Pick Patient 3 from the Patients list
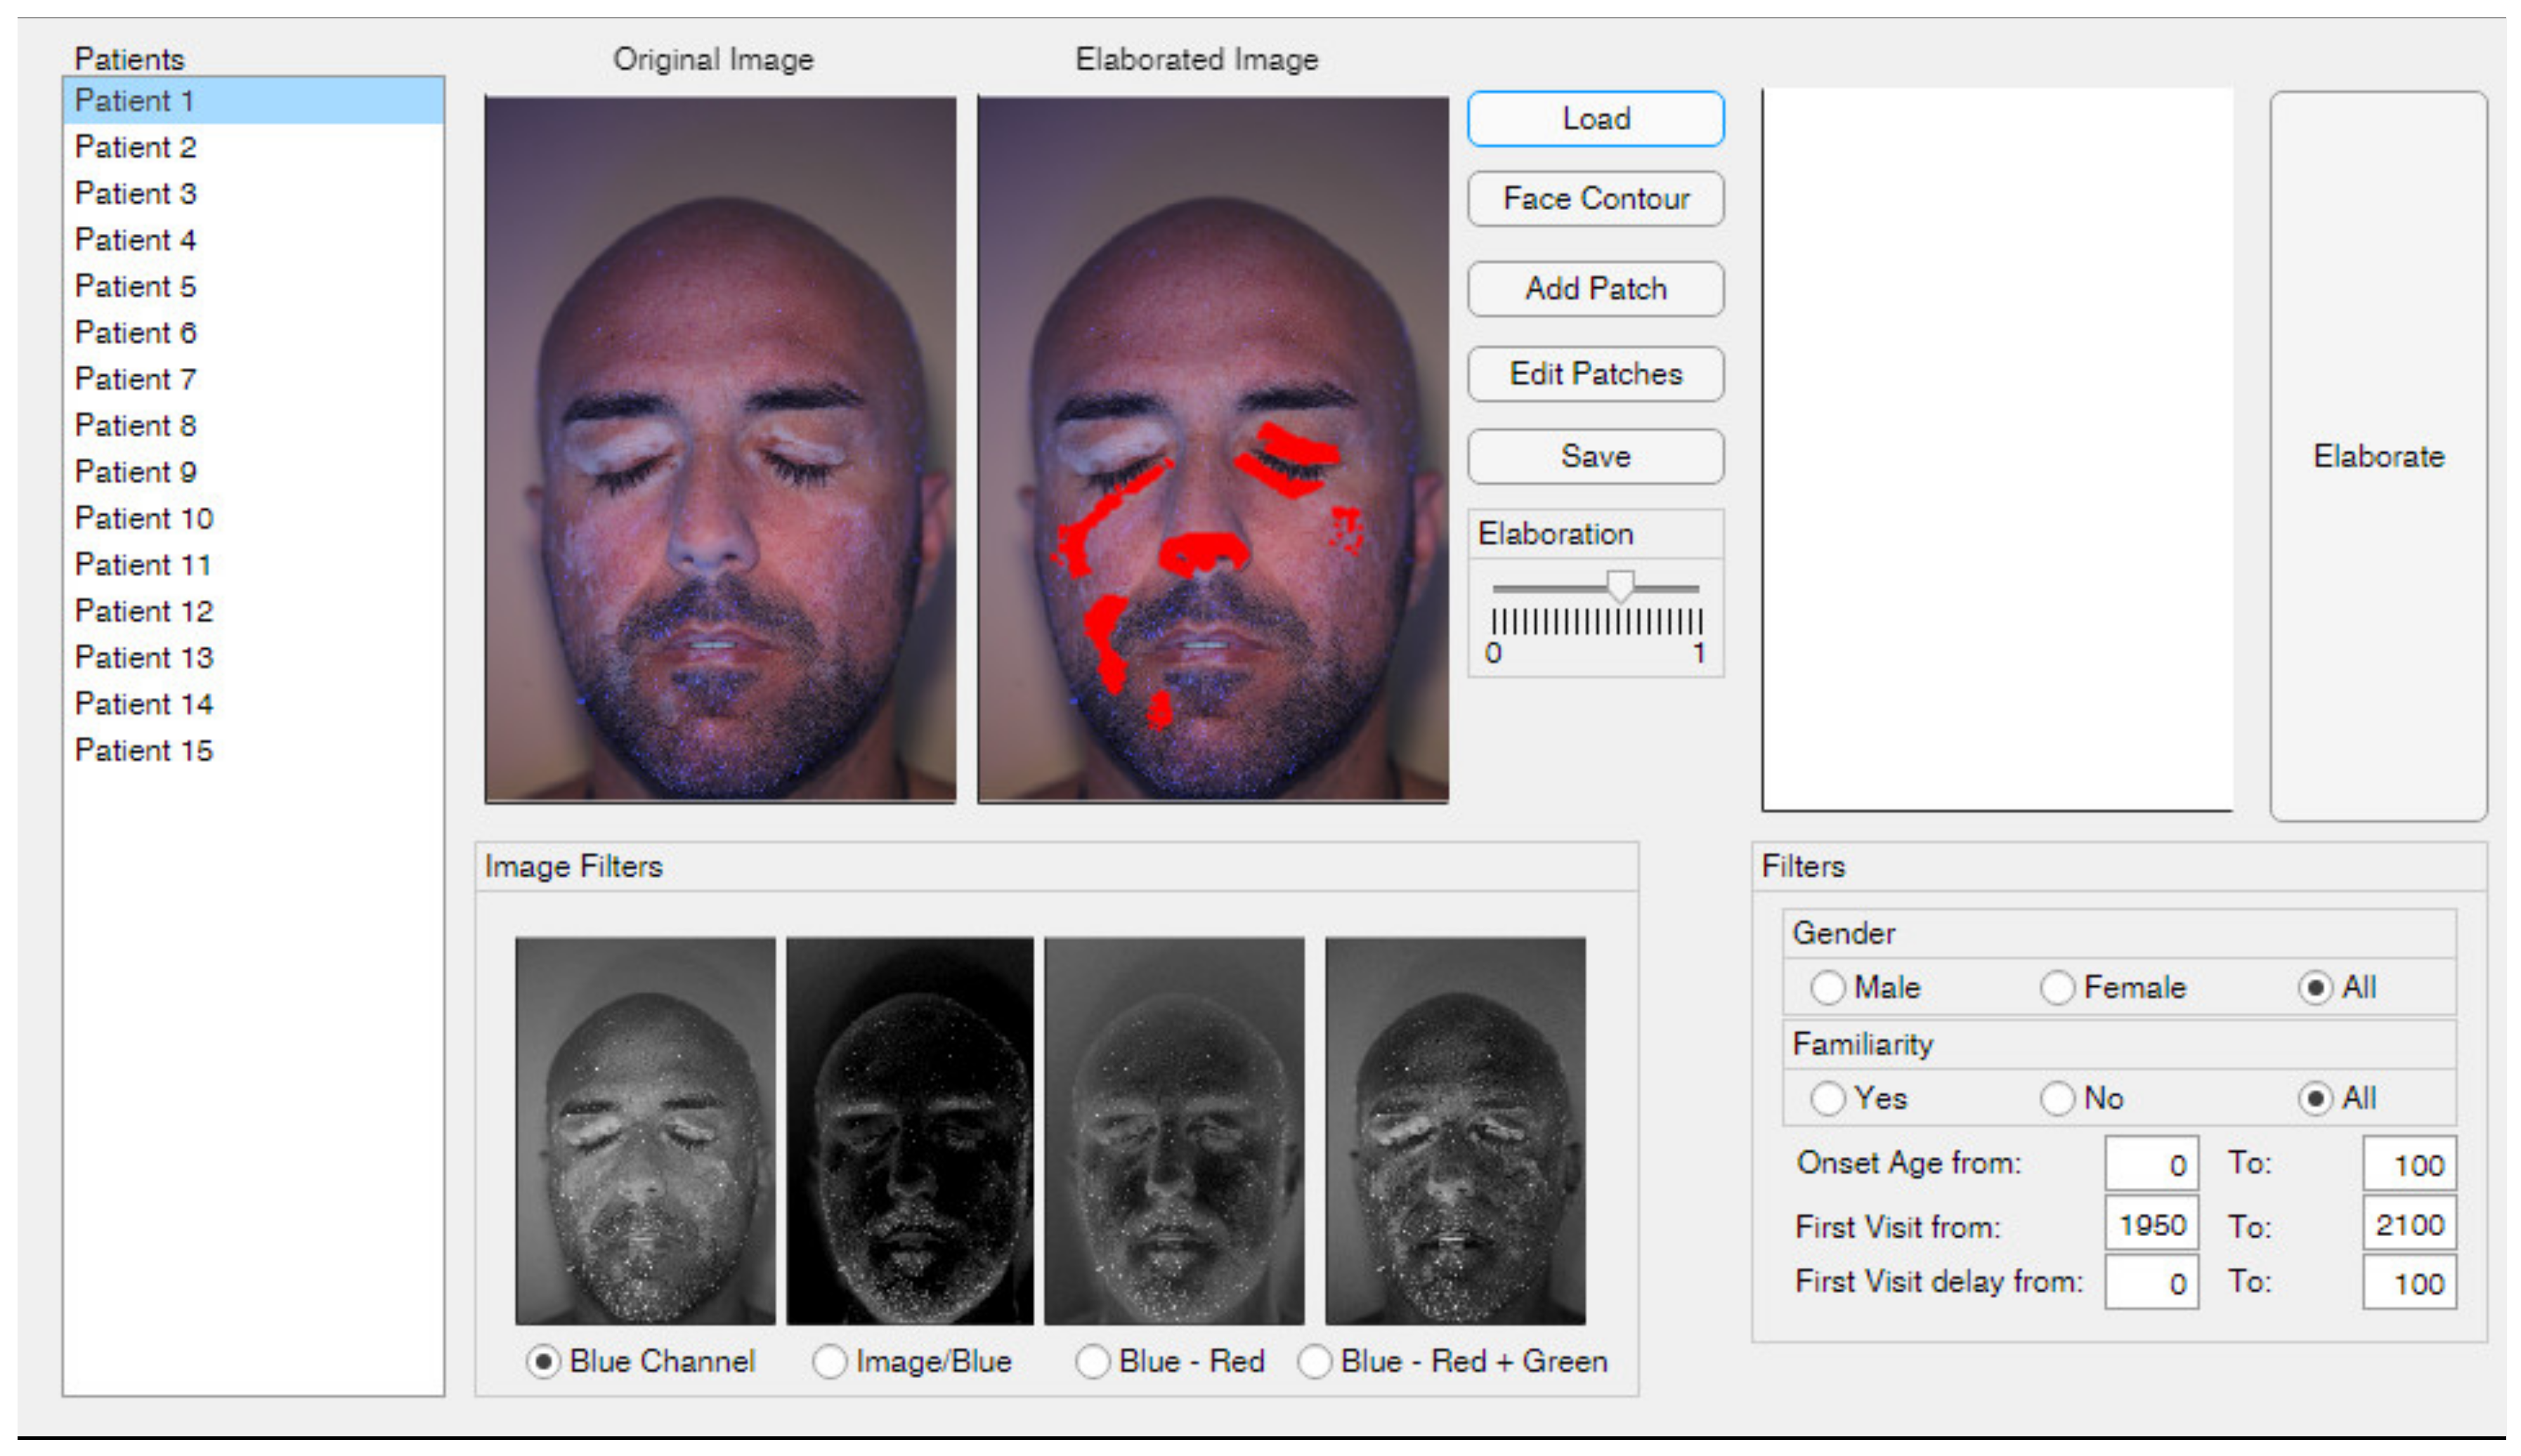This screenshot has width=2521, height=1456. click(x=136, y=193)
